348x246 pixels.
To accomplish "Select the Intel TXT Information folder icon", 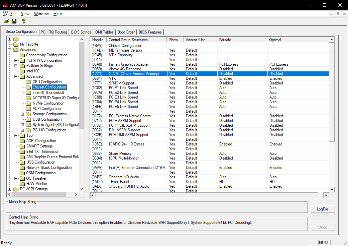I will [22, 151].
